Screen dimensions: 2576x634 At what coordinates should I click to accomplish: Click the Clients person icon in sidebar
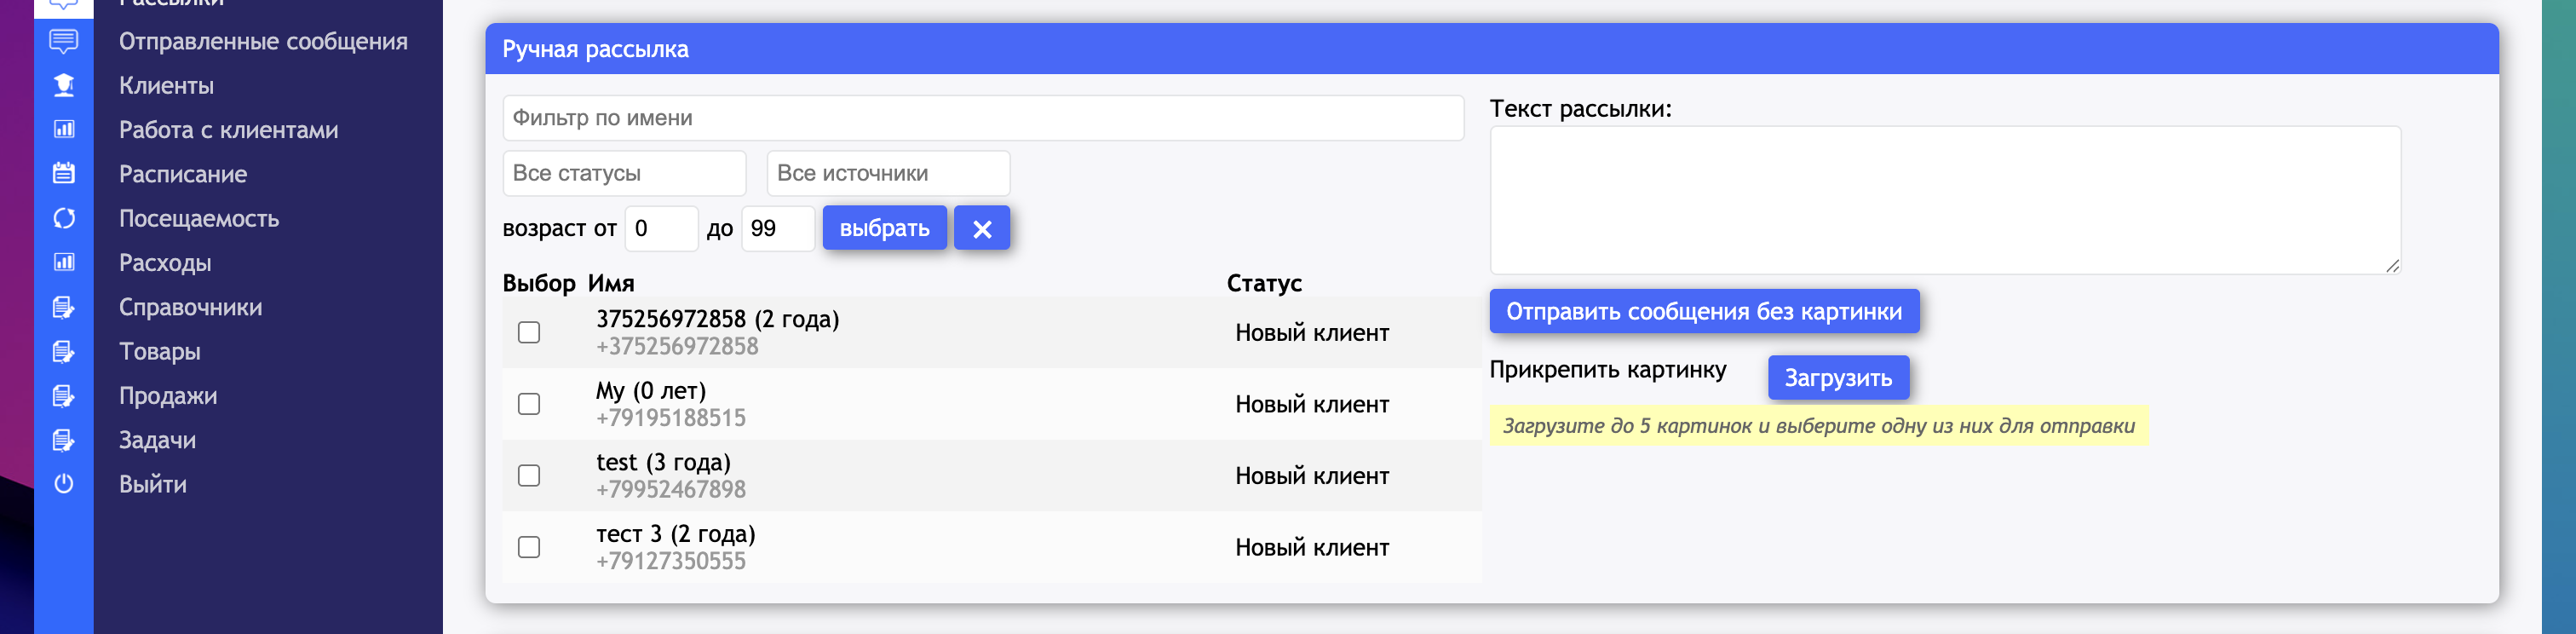point(64,86)
